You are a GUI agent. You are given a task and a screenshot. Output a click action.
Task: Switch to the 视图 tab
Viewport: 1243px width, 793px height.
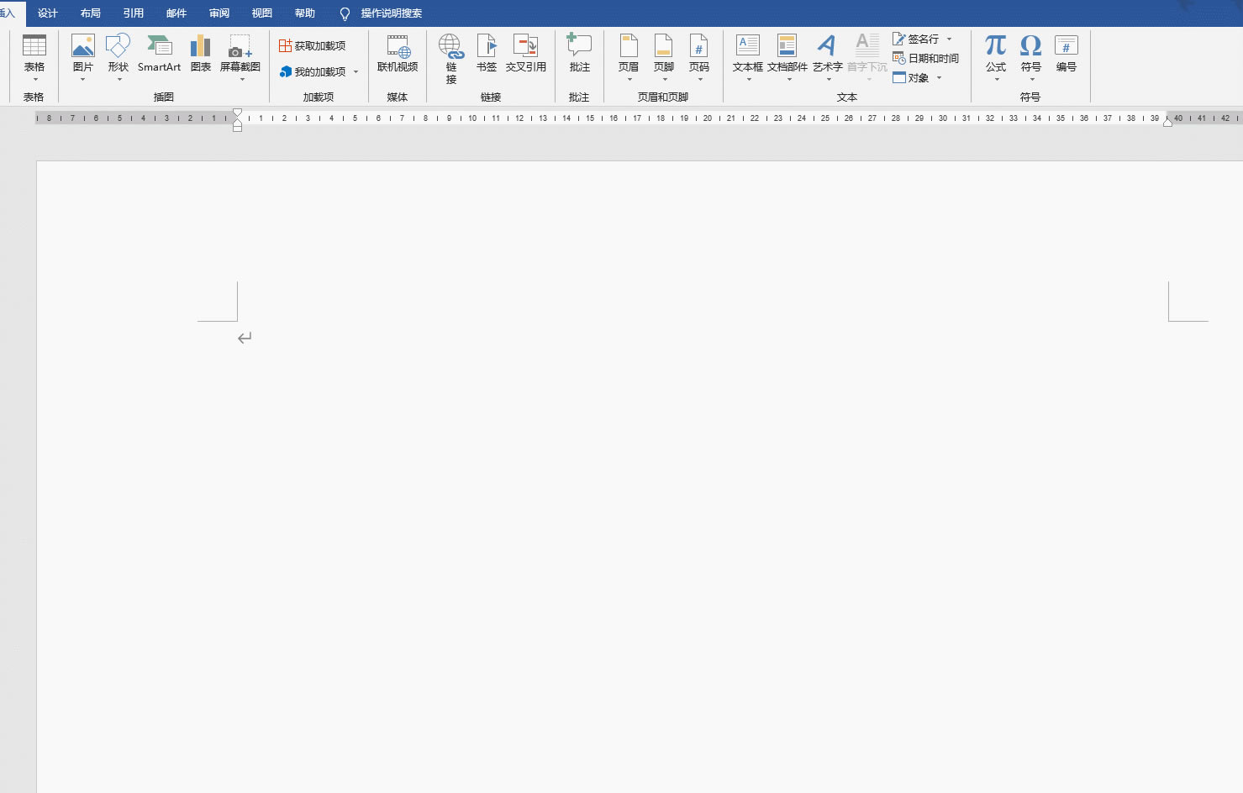click(262, 13)
